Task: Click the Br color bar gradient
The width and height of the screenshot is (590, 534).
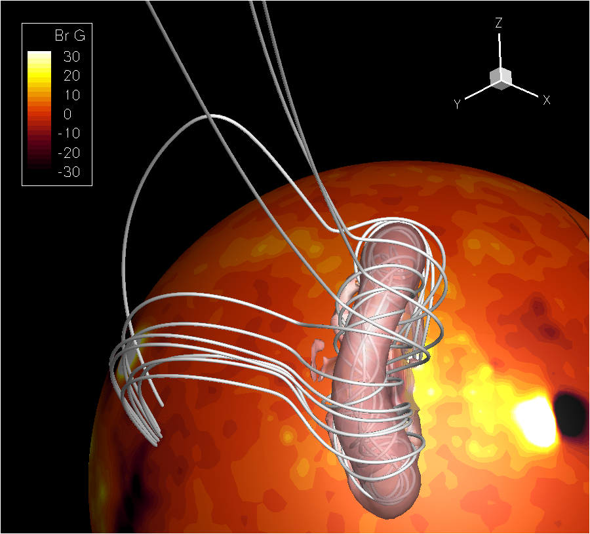Action: (39, 110)
